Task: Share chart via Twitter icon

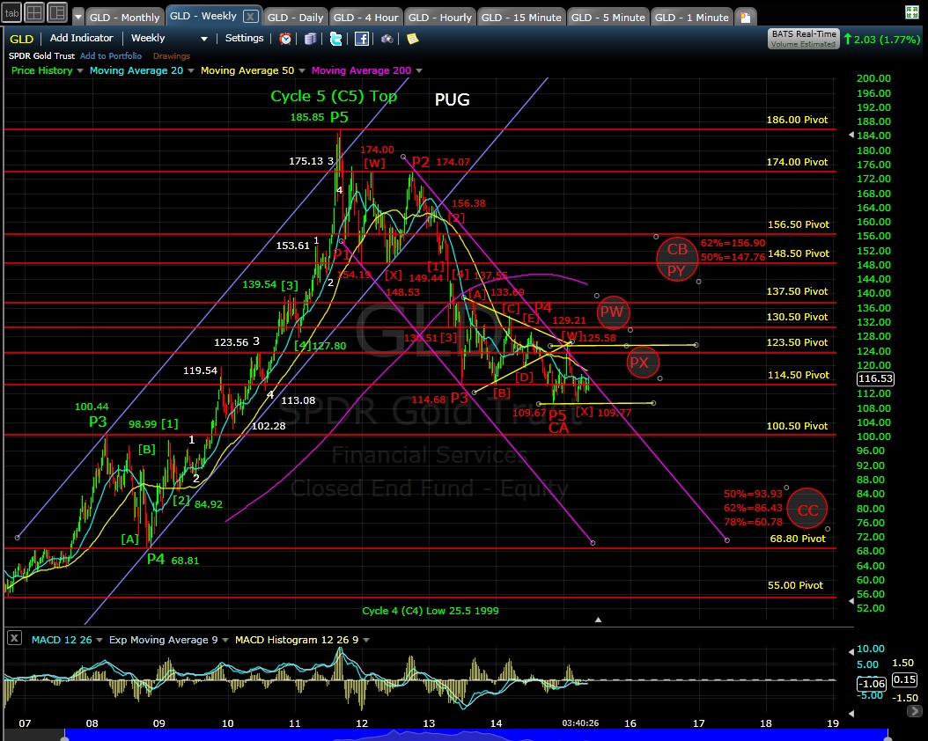Action: pos(335,39)
